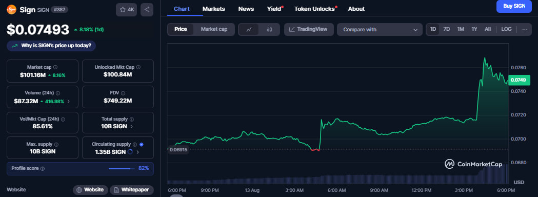Show Profile score info icon
538x197 pixels.
pos(43,168)
